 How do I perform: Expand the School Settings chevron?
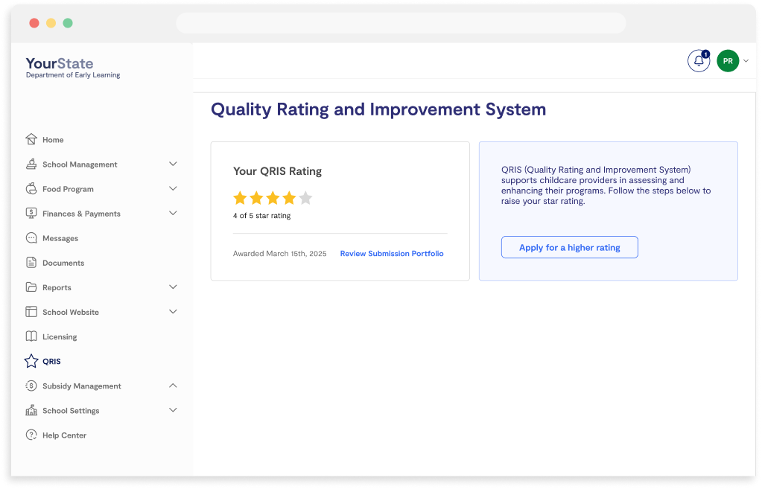tap(173, 410)
